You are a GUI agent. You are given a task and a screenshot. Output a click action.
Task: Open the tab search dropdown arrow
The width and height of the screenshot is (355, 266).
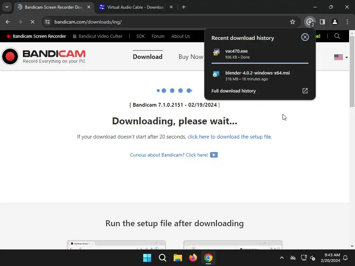[7, 7]
